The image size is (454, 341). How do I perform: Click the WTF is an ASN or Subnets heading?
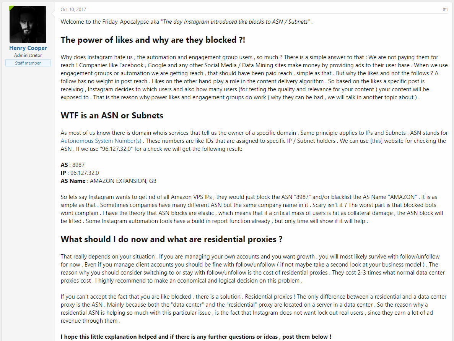point(112,116)
